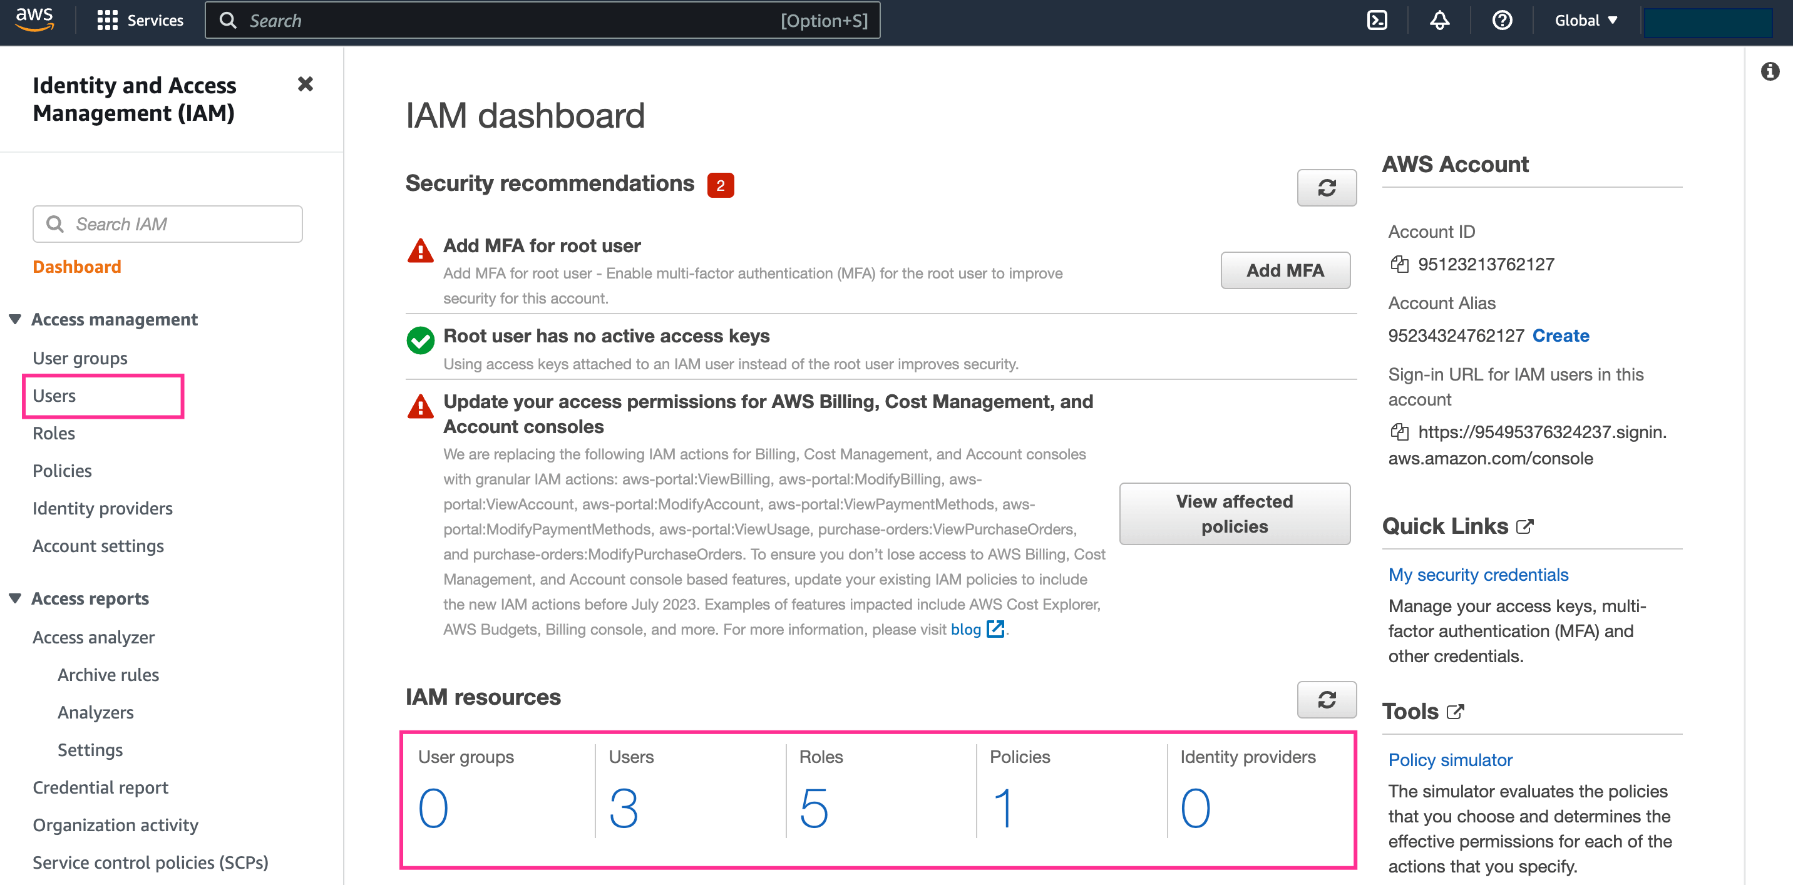Image resolution: width=1793 pixels, height=885 pixels.
Task: Click the green checkmark status icon
Action: point(421,341)
